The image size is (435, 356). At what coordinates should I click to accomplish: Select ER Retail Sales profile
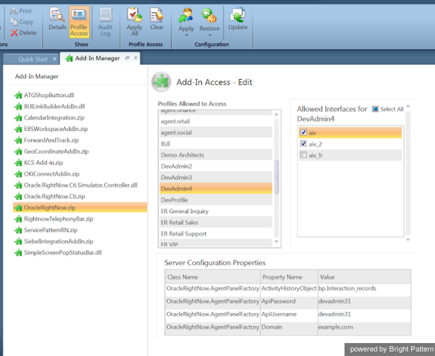[216, 222]
